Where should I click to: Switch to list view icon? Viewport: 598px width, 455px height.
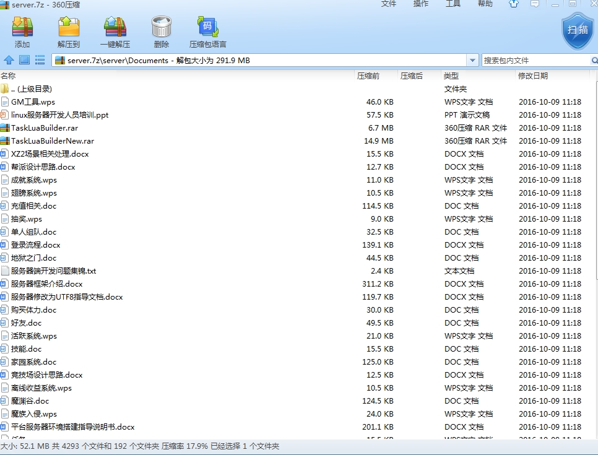(x=40, y=60)
